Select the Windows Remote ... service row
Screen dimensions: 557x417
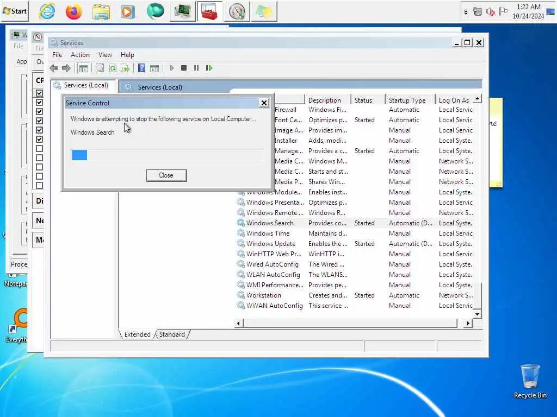355,213
